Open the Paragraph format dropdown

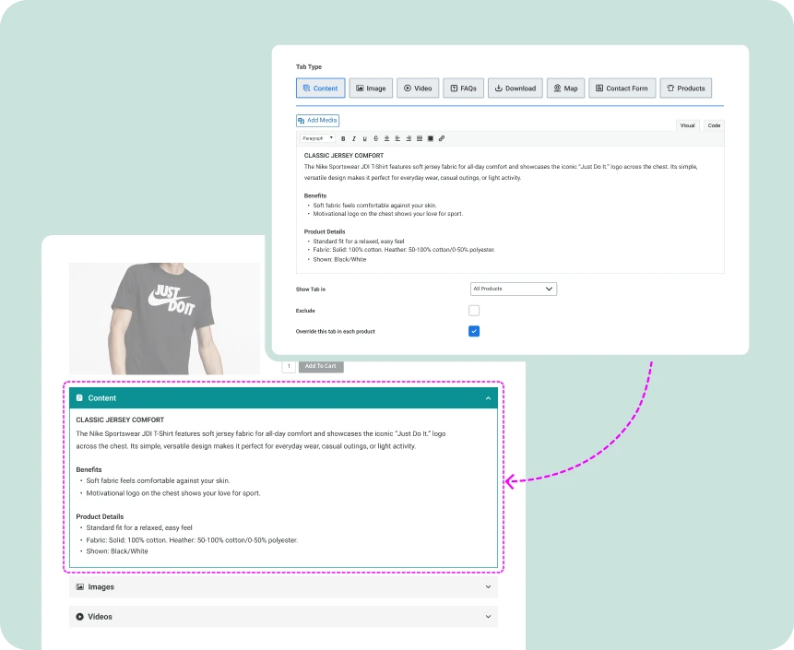point(317,138)
